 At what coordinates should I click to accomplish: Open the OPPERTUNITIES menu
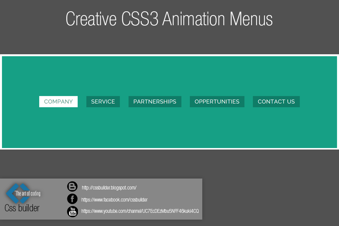pyautogui.click(x=217, y=101)
